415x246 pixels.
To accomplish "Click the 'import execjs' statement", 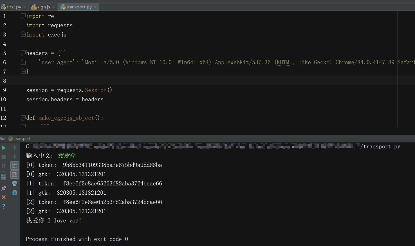I will click(x=46, y=35).
